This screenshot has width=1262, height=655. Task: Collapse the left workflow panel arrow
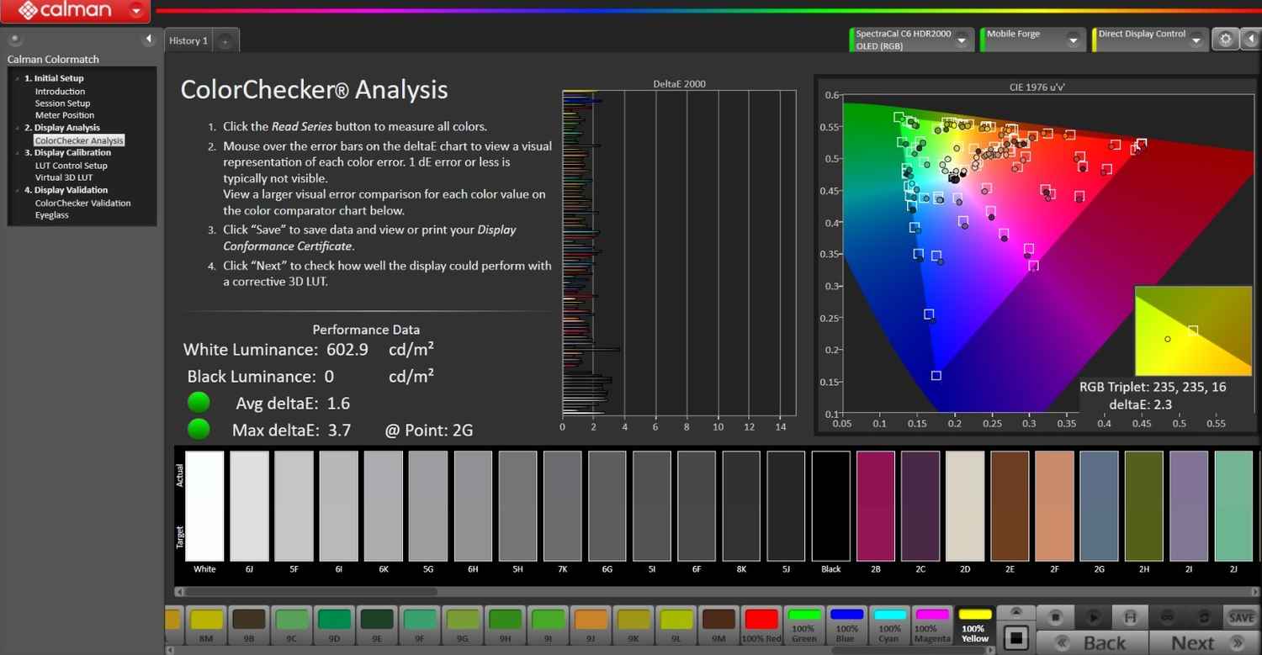click(149, 39)
